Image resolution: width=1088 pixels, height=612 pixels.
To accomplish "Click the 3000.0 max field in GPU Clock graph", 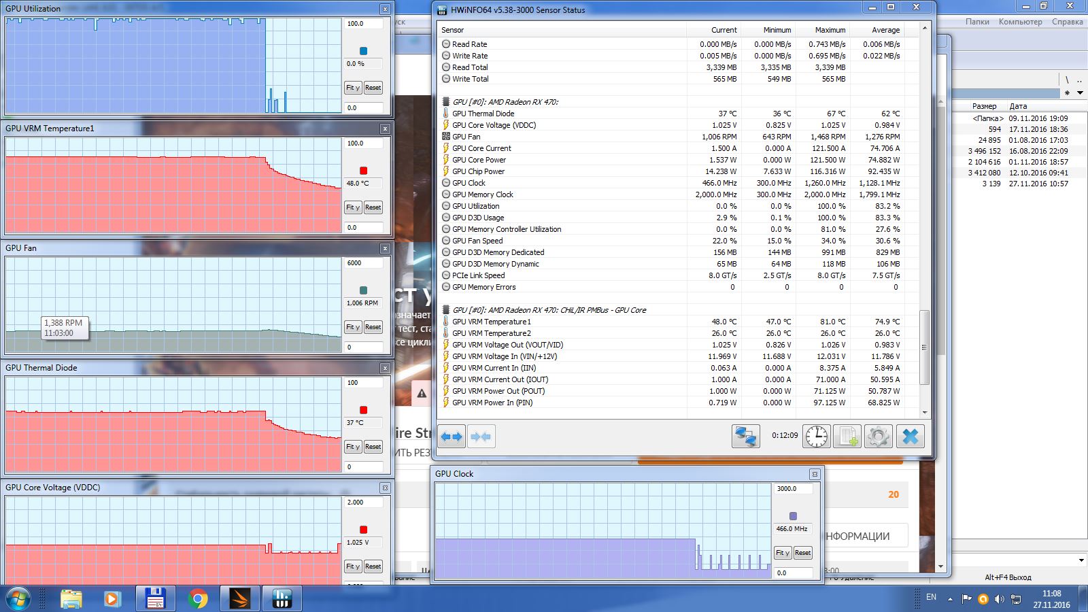I will pos(793,489).
